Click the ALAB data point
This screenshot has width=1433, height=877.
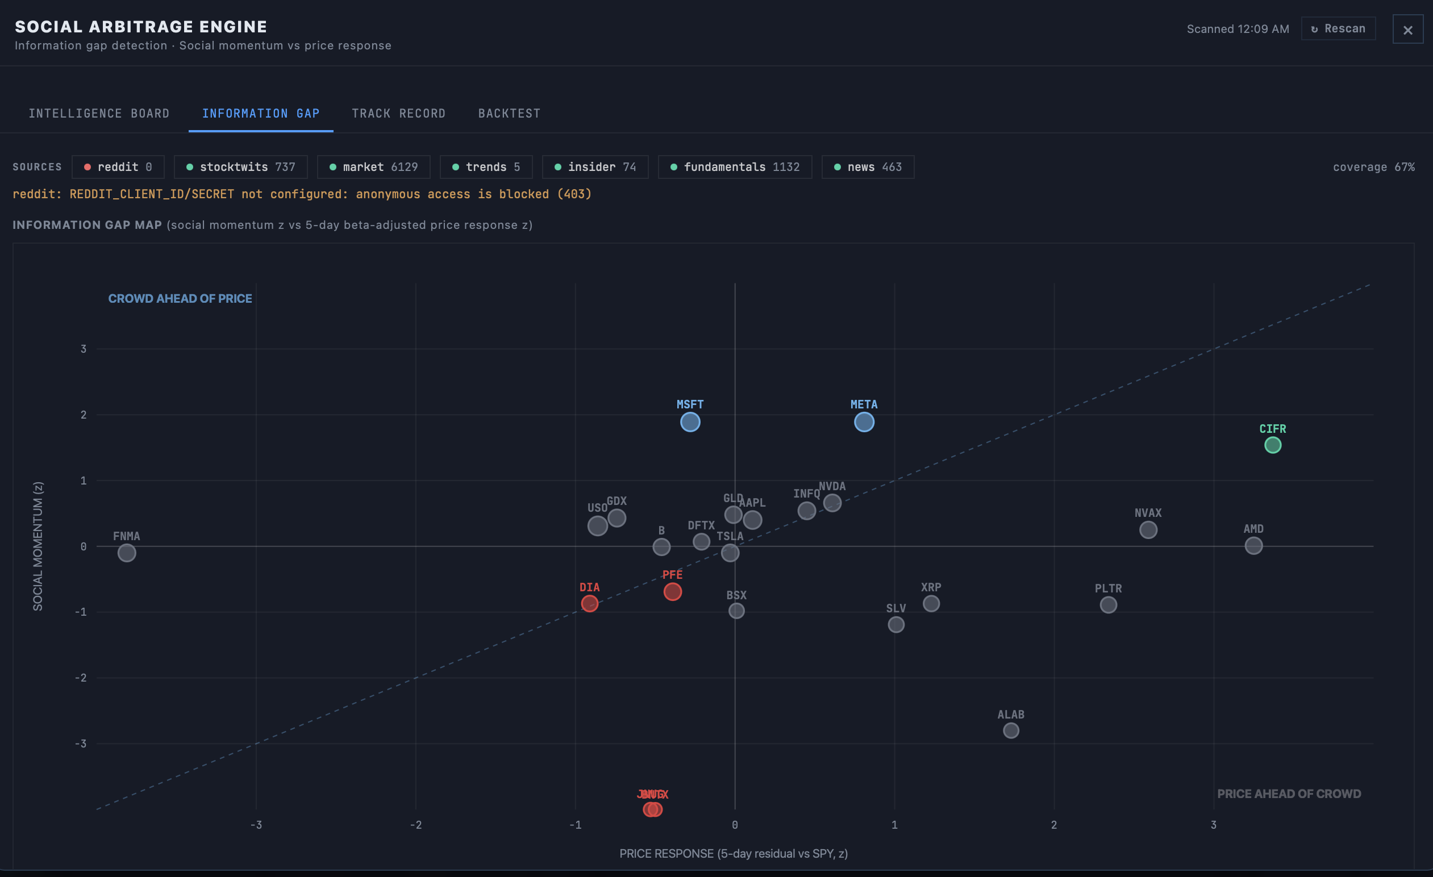[x=1011, y=730]
